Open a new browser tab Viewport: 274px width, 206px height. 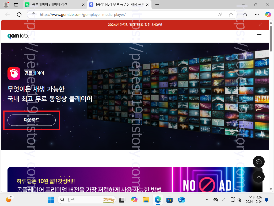[x=157, y=5]
